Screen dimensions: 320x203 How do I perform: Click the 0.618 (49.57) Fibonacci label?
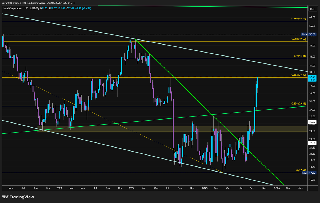pyautogui.click(x=298, y=39)
